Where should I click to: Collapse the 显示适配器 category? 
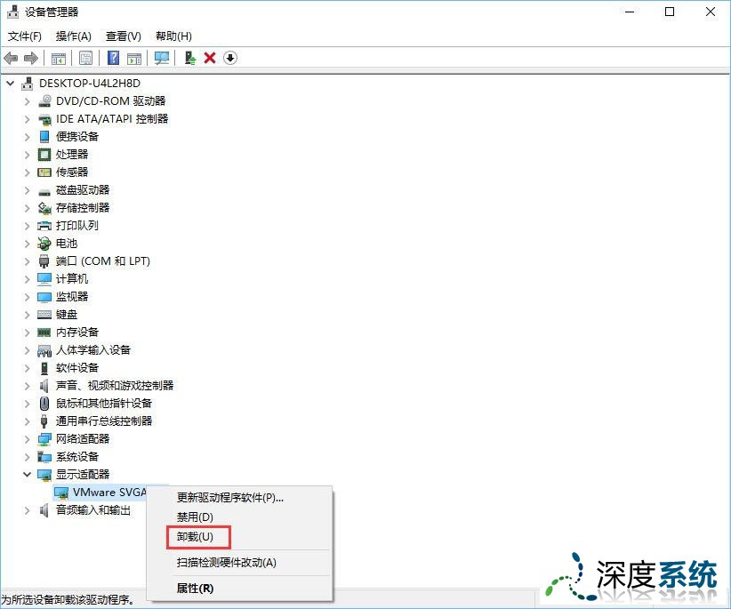click(27, 475)
